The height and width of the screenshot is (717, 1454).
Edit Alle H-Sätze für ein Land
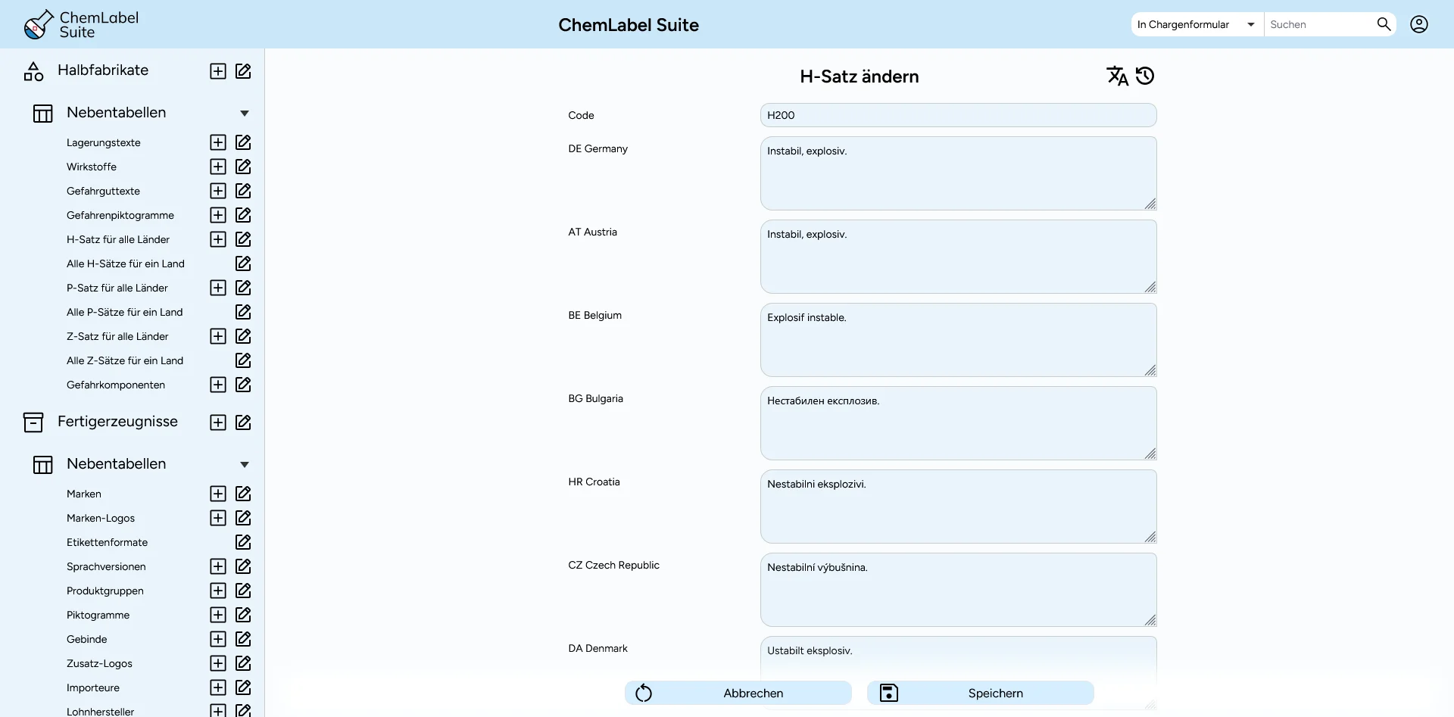click(243, 263)
